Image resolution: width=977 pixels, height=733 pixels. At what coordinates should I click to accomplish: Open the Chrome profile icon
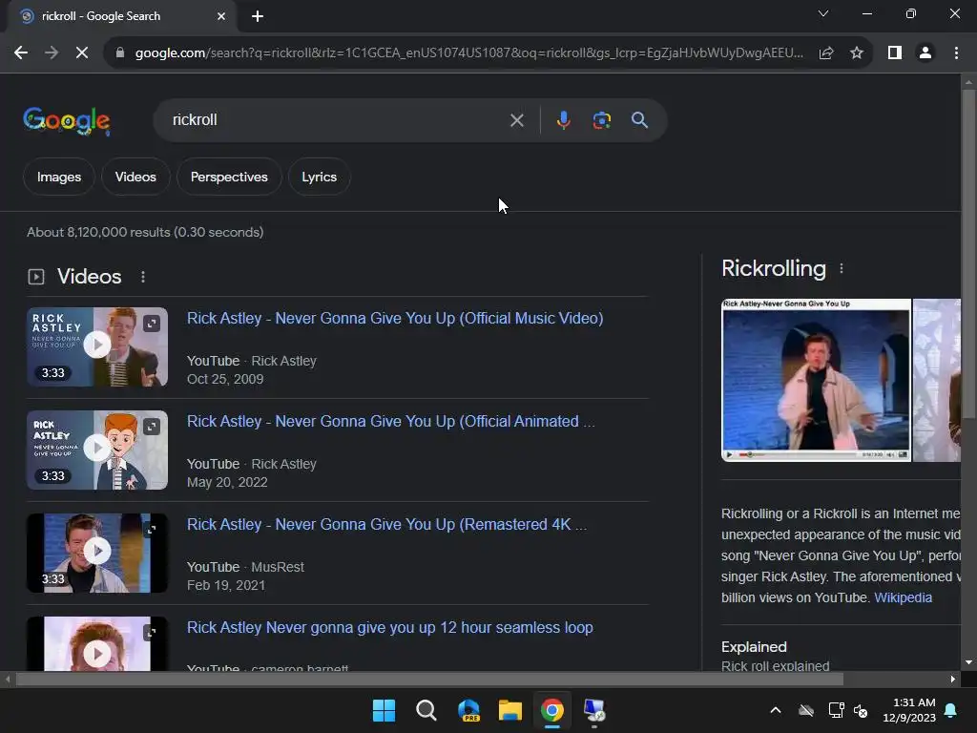925,53
